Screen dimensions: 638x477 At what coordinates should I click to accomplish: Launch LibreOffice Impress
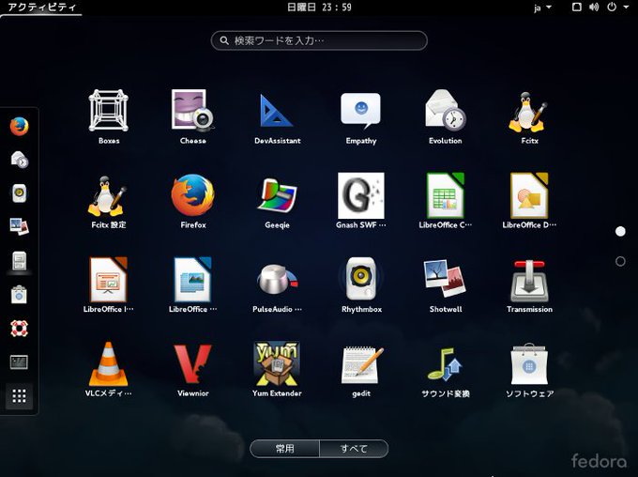pyautogui.click(x=109, y=285)
